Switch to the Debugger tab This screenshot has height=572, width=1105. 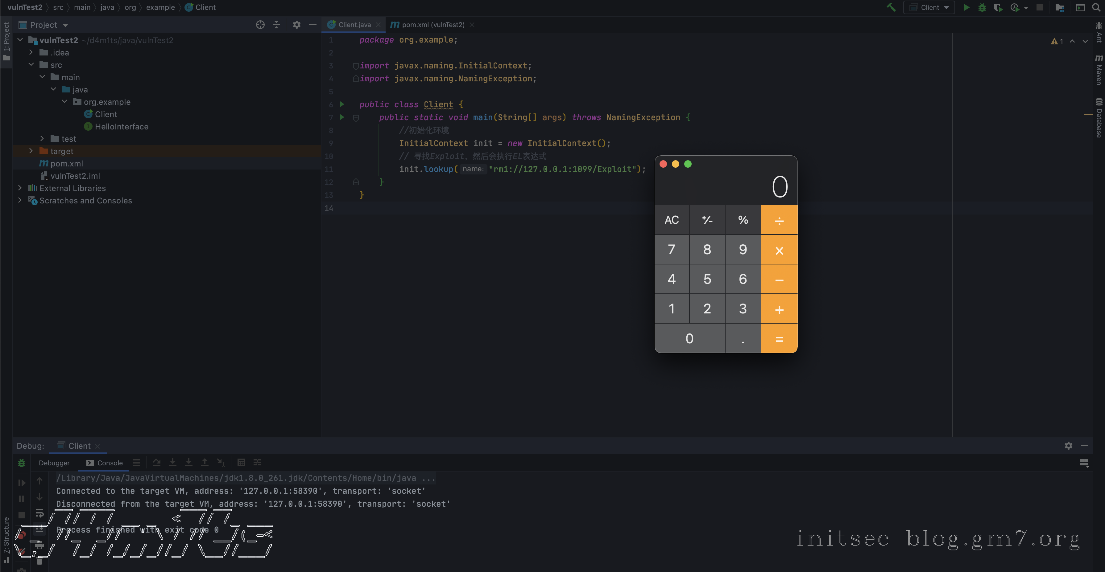point(54,463)
